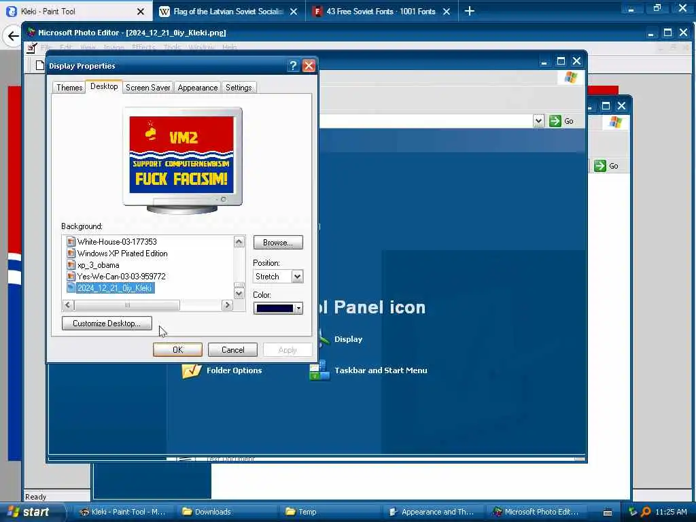The image size is (696, 522).
Task: Confirm with the OK button
Action: click(x=177, y=350)
